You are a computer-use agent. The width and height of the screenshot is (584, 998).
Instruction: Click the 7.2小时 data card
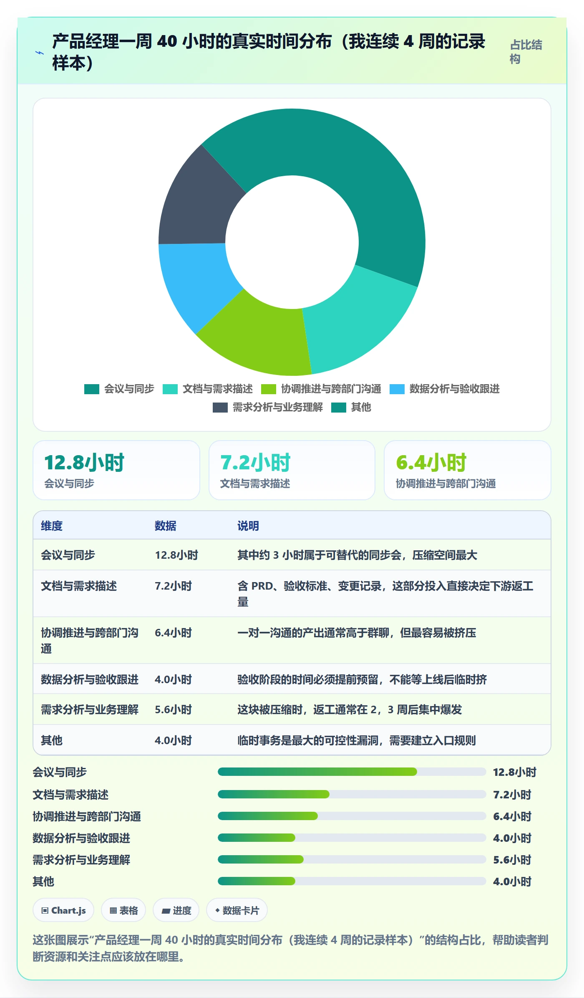tap(292, 470)
